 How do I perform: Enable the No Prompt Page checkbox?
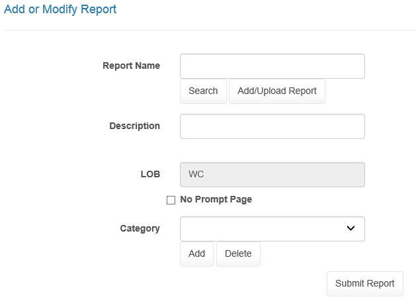[x=171, y=200]
